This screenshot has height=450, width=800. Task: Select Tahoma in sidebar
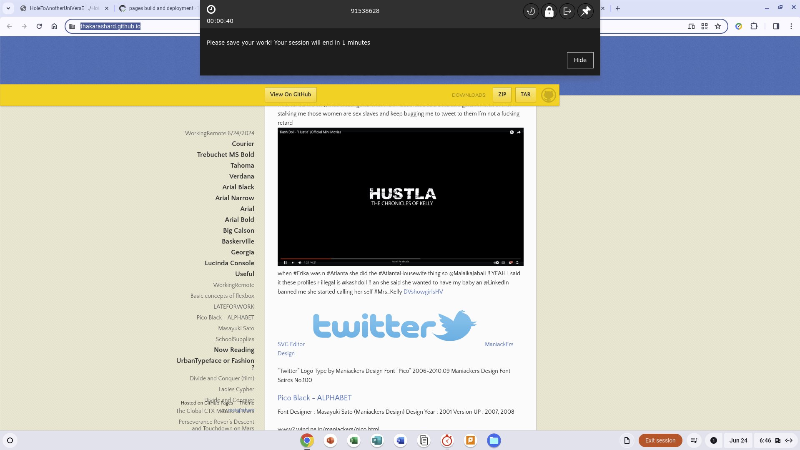click(242, 166)
